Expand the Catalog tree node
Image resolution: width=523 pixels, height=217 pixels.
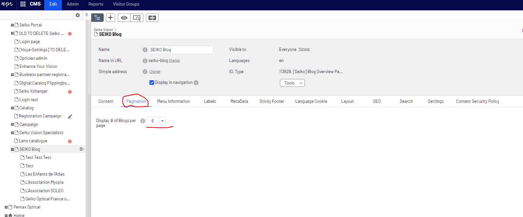12,108
